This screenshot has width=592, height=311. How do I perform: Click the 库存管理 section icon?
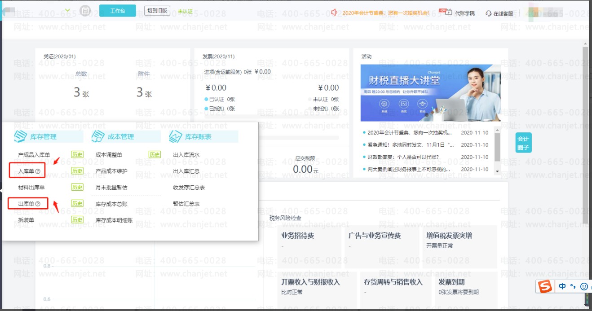point(20,136)
